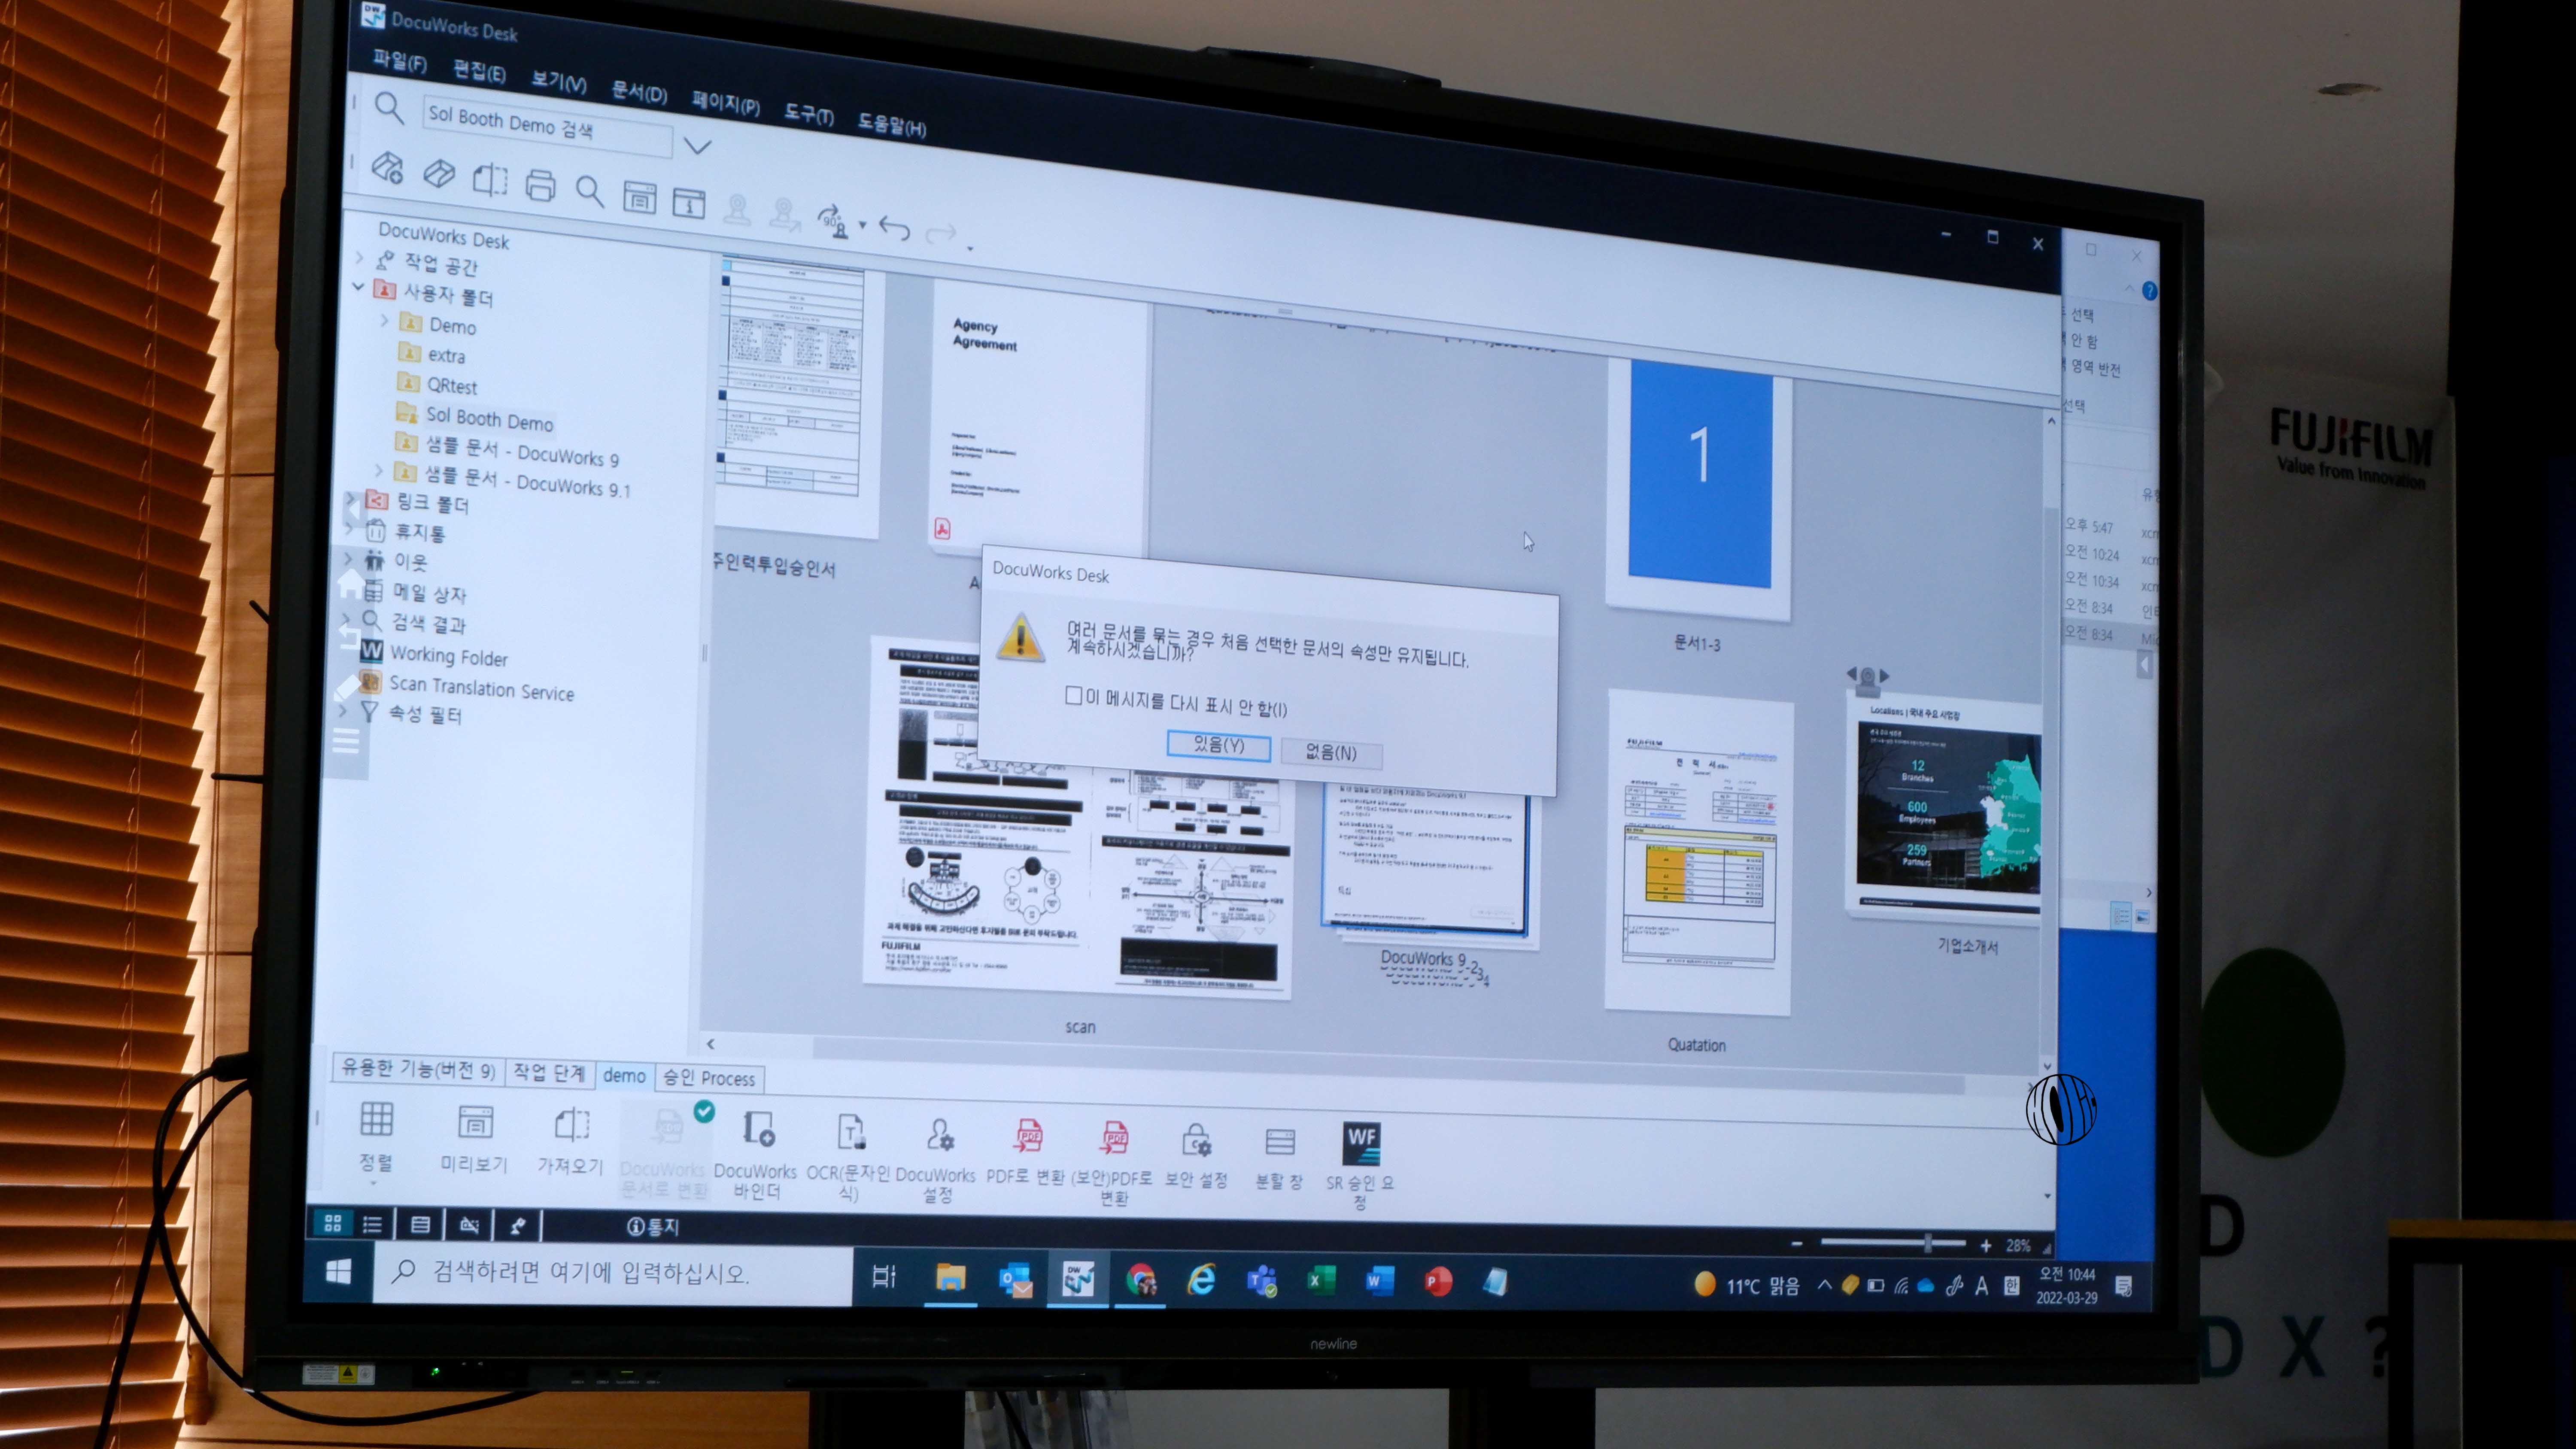Open the rotate stamp dropdown arrow

[862, 224]
